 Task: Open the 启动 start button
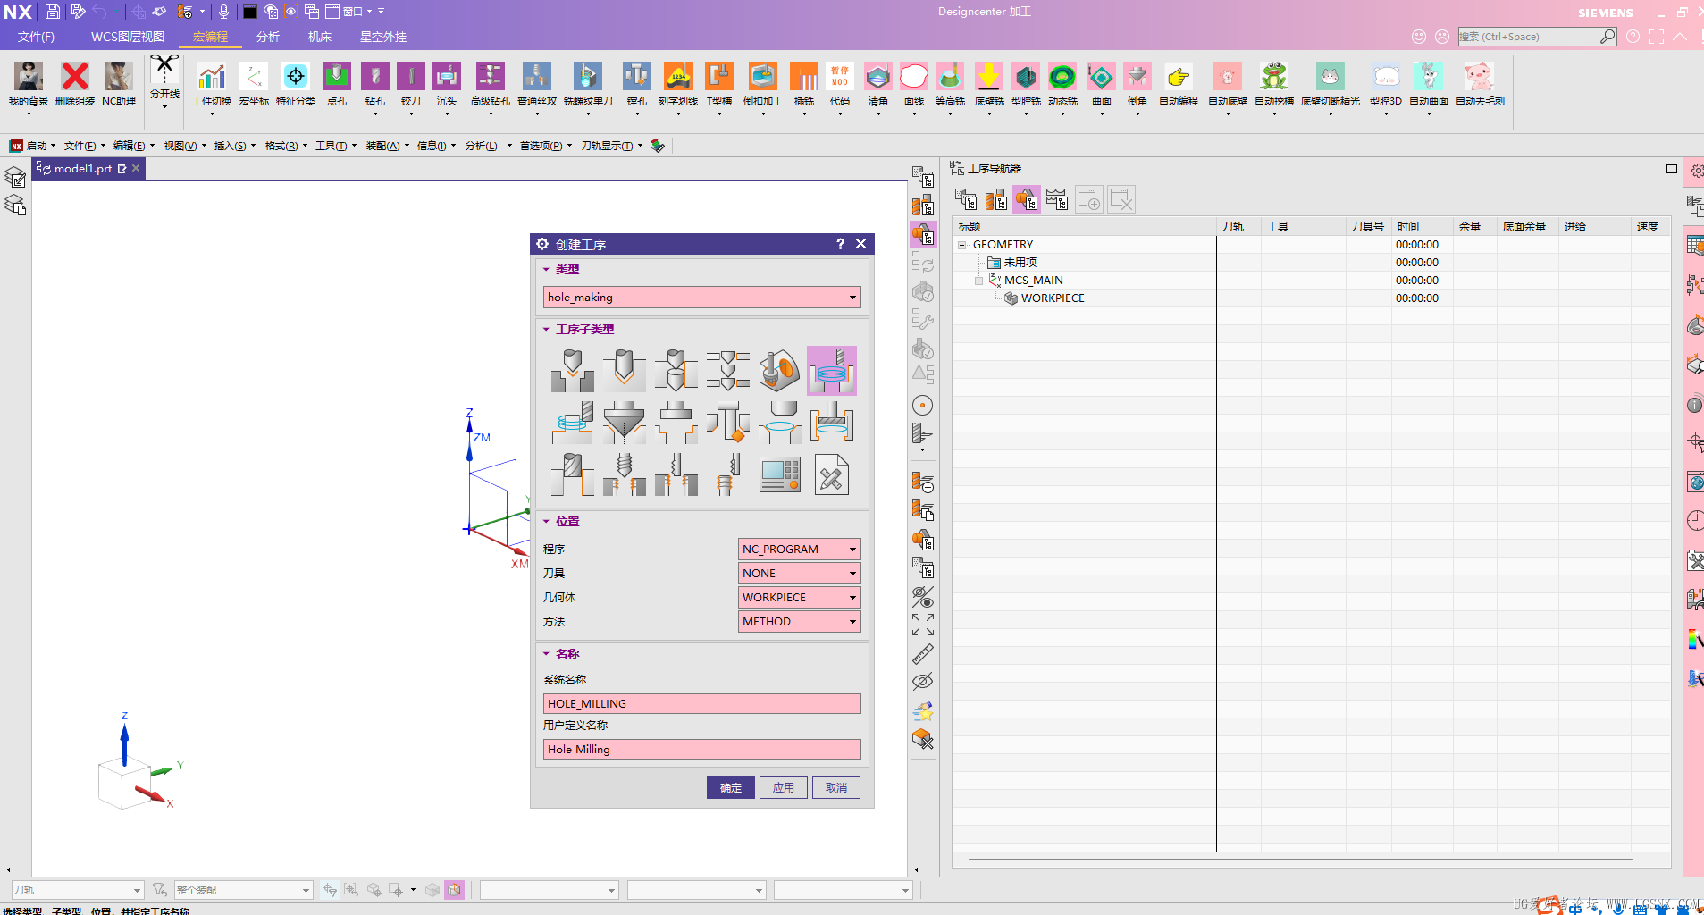pos(33,146)
